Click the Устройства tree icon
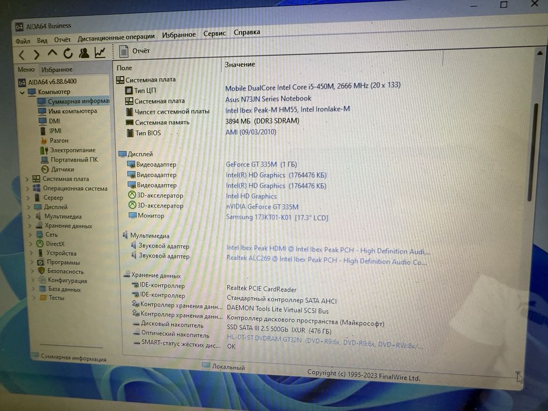Image resolution: width=548 pixels, height=411 pixels. click(x=40, y=253)
